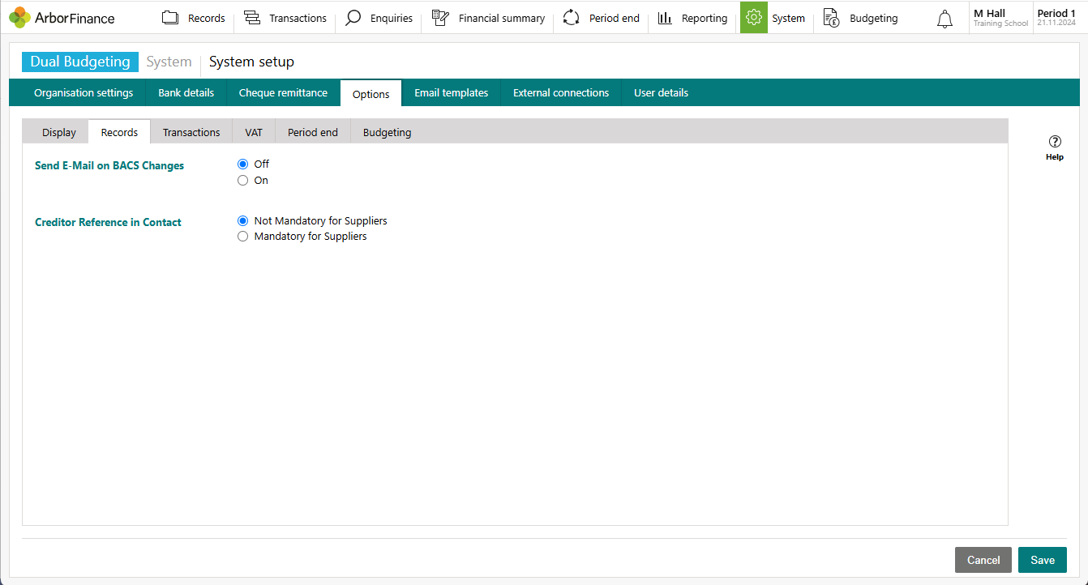Open Enquiries magnifier icon
Viewport: 1088px width, 585px height.
click(x=353, y=18)
